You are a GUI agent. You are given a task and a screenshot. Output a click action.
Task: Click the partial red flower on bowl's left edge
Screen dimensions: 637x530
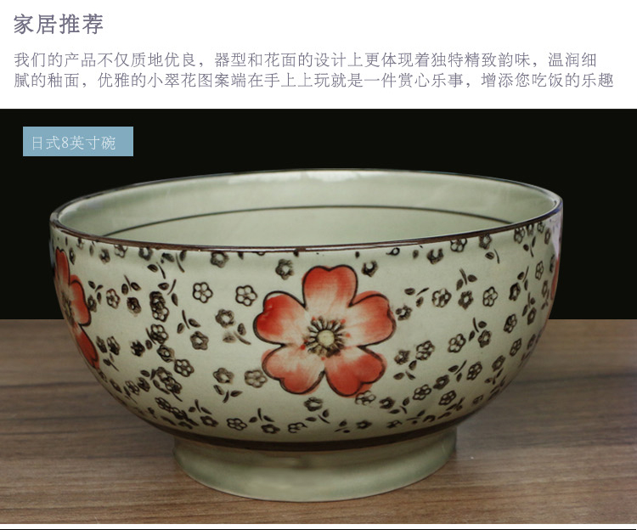(73, 306)
